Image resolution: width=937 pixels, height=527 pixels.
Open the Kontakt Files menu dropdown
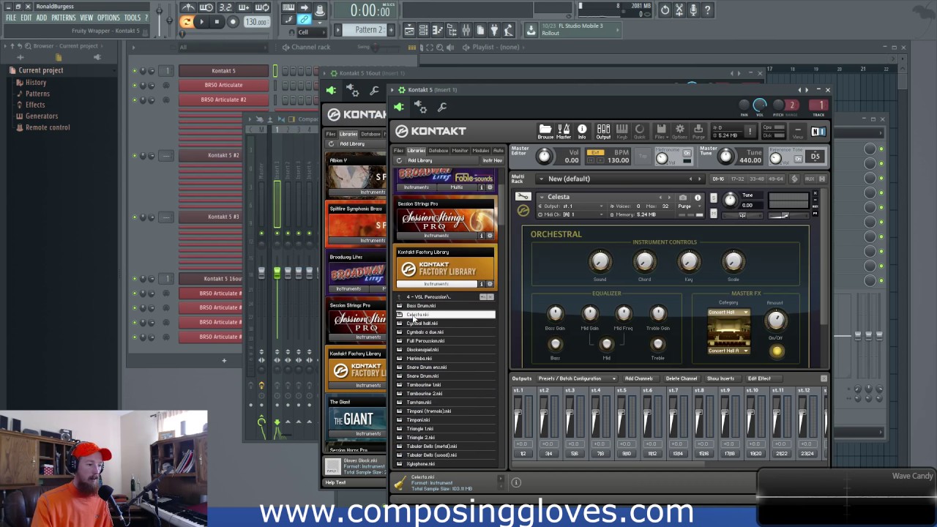(660, 130)
